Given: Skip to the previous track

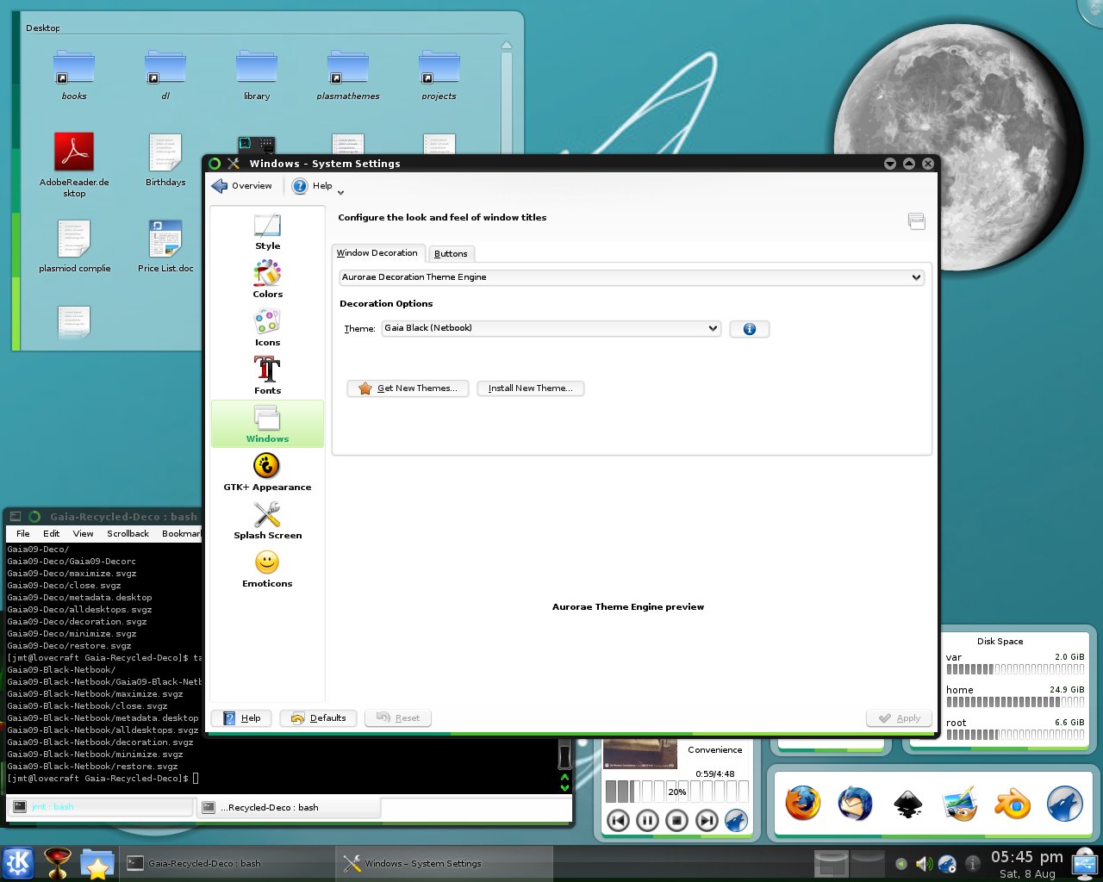Looking at the screenshot, I should click(618, 821).
